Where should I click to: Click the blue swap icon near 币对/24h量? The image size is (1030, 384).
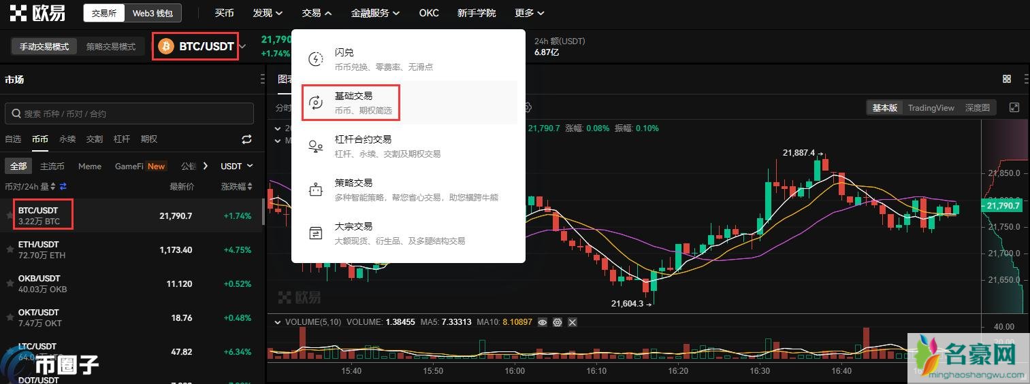point(63,186)
